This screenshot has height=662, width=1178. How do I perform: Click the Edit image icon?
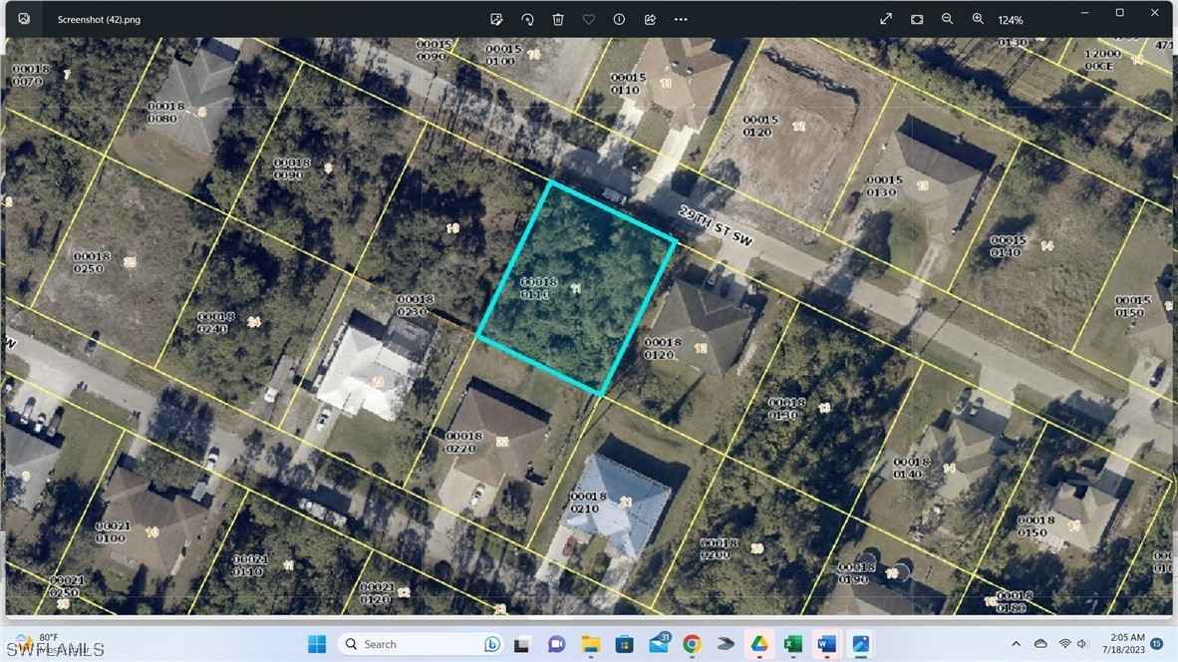pyautogui.click(x=496, y=19)
